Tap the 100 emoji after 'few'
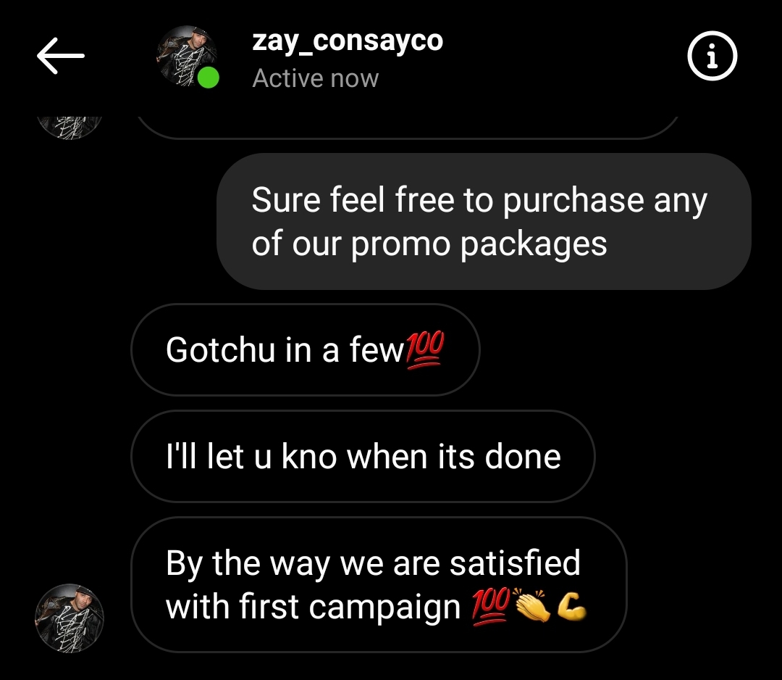Viewport: 782px width, 680px height. [424, 350]
